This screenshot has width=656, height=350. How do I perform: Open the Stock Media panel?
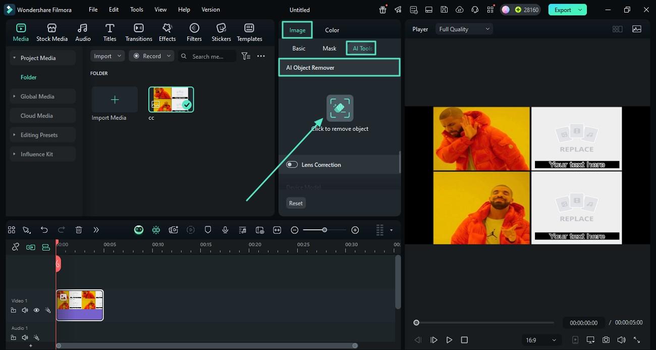coord(51,33)
